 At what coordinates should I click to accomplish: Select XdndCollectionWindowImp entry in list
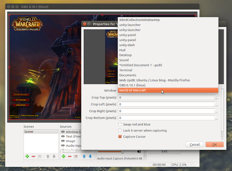coord(168,20)
